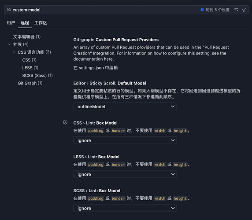The height and width of the screenshot is (220, 252).
Task: Select the 扩展 (4) tree row
Action: [x=21, y=44]
